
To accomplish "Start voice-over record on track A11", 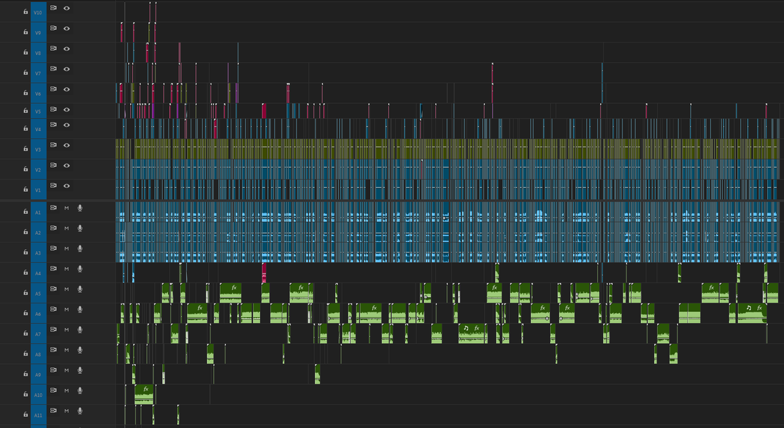I will [x=80, y=410].
